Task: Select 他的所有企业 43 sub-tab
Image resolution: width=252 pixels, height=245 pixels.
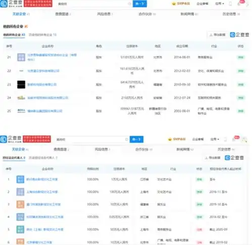Action: (x=14, y=35)
